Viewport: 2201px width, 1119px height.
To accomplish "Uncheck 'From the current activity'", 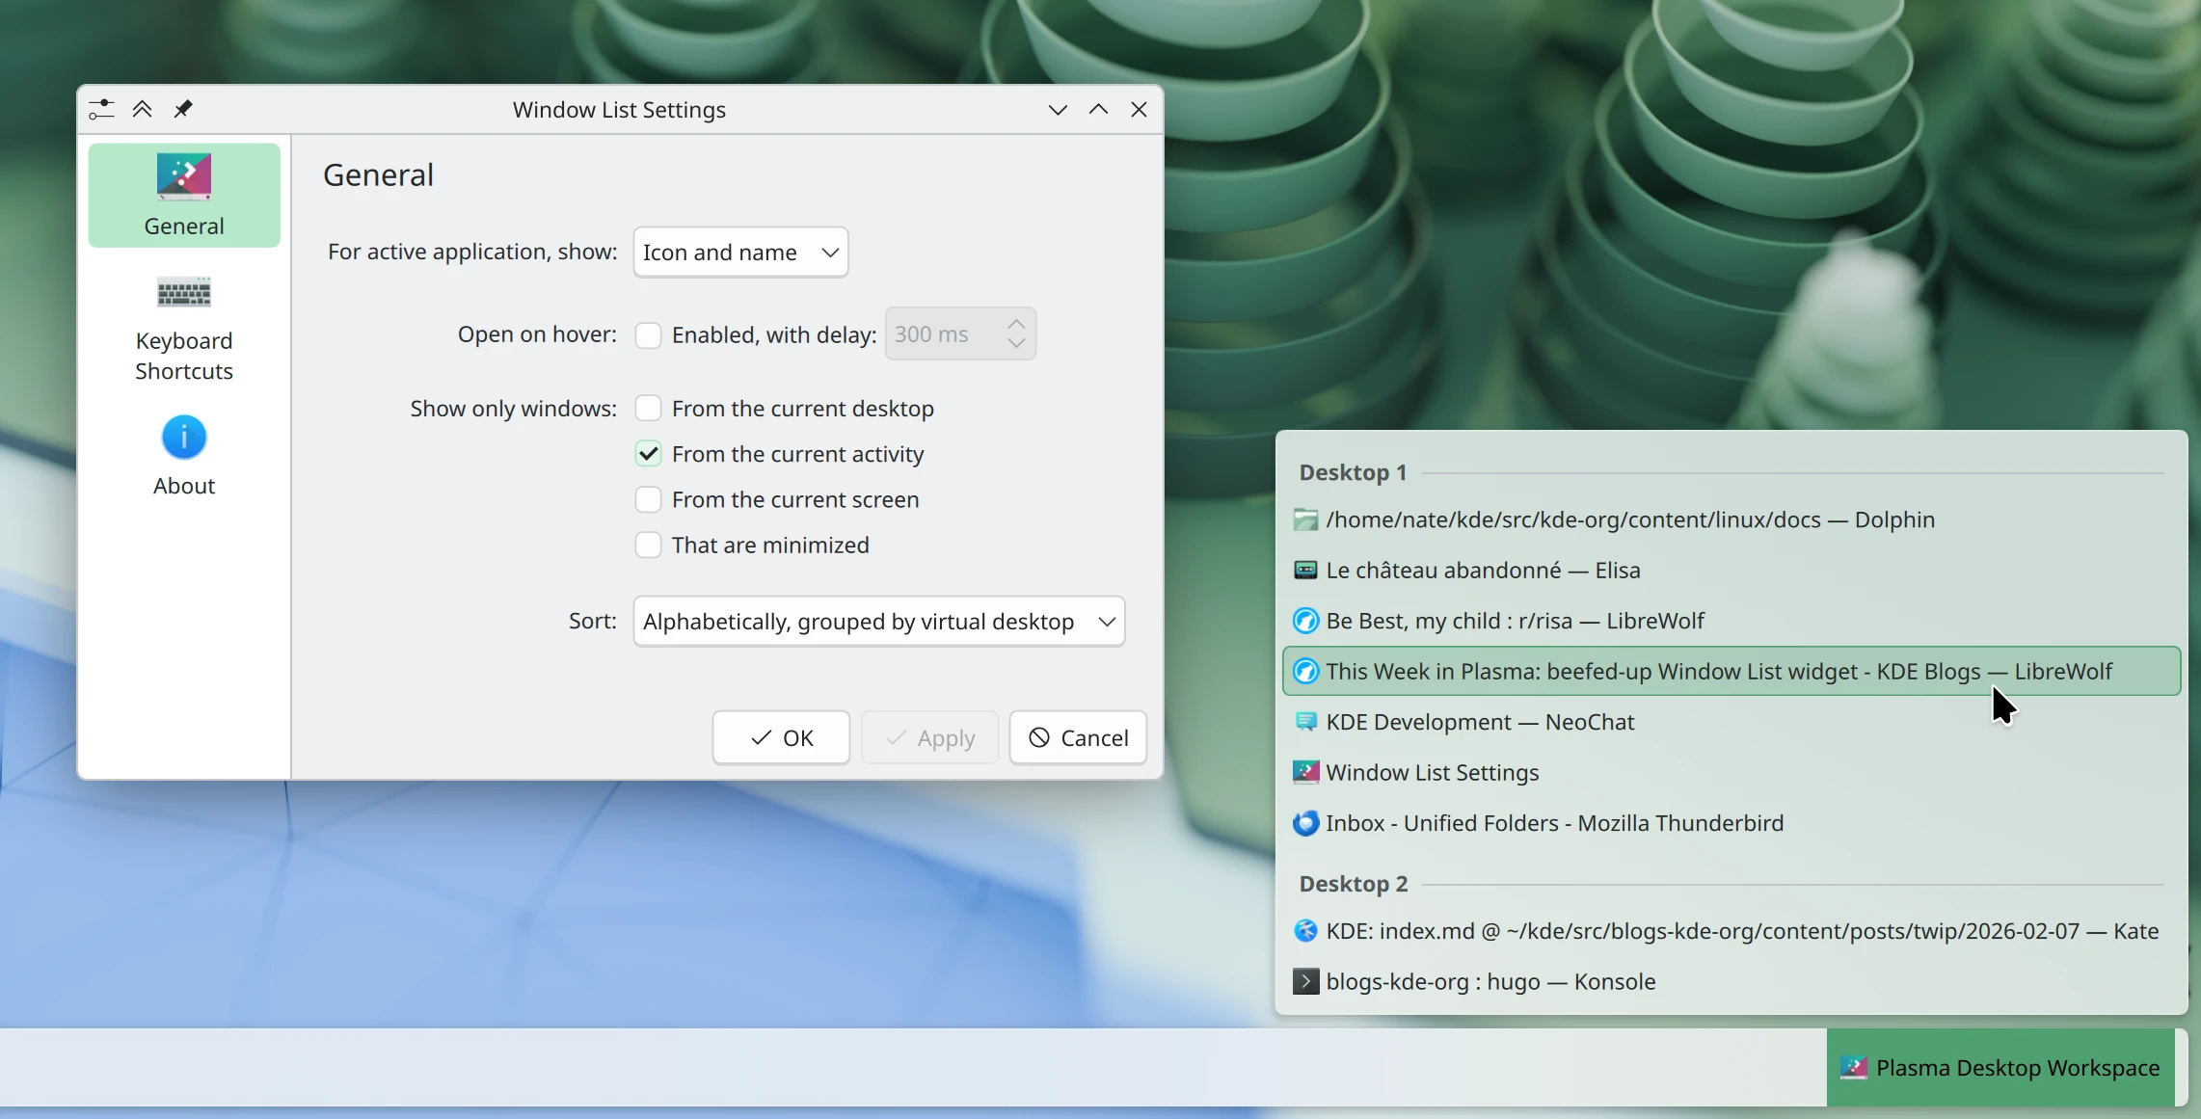I will click(x=648, y=453).
